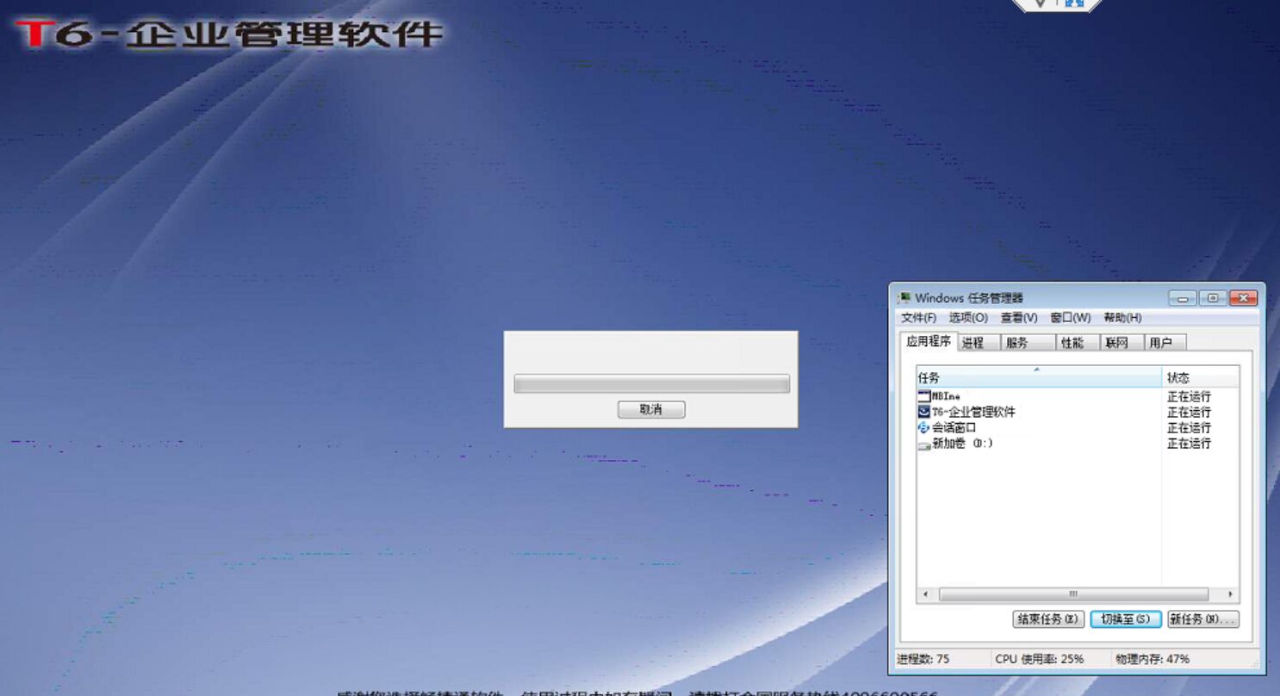
Task: Switch to the 应用程序 tab
Action: [928, 341]
